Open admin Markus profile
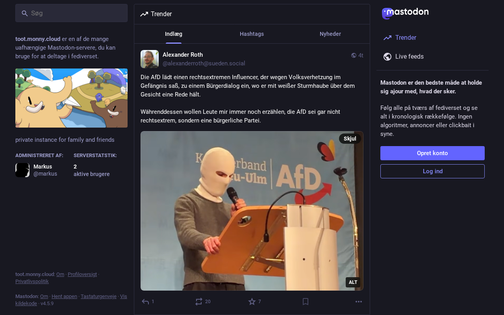The width and height of the screenshot is (504, 315). (x=37, y=170)
